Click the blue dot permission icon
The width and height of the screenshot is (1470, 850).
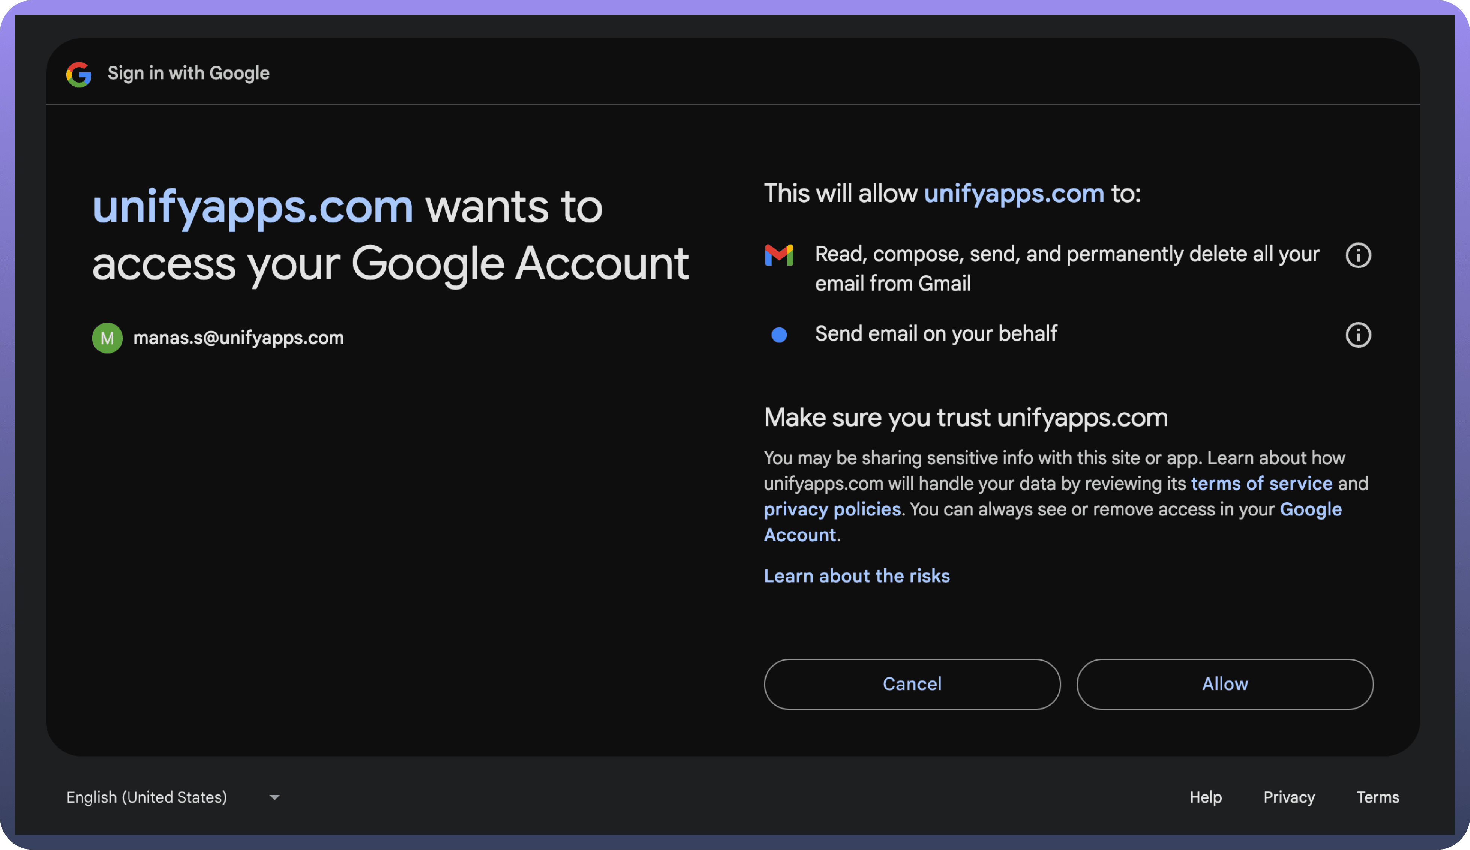pyautogui.click(x=779, y=335)
